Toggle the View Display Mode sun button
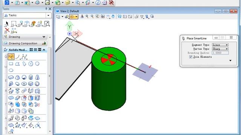 point(72,16)
